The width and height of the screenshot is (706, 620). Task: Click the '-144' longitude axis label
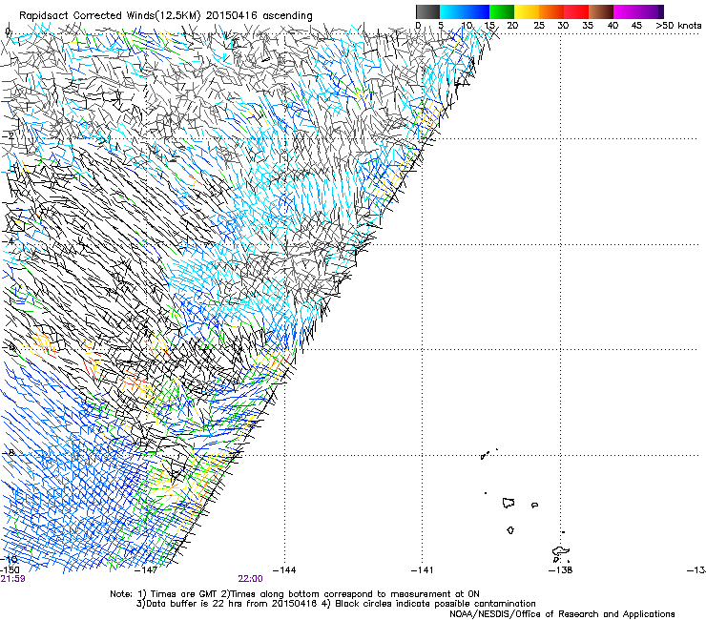click(x=284, y=570)
